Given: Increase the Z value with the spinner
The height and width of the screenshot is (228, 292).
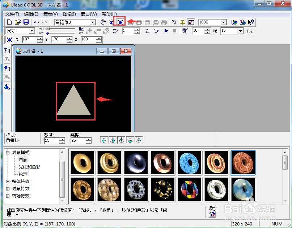Looking at the screenshot, I should coord(99,38).
